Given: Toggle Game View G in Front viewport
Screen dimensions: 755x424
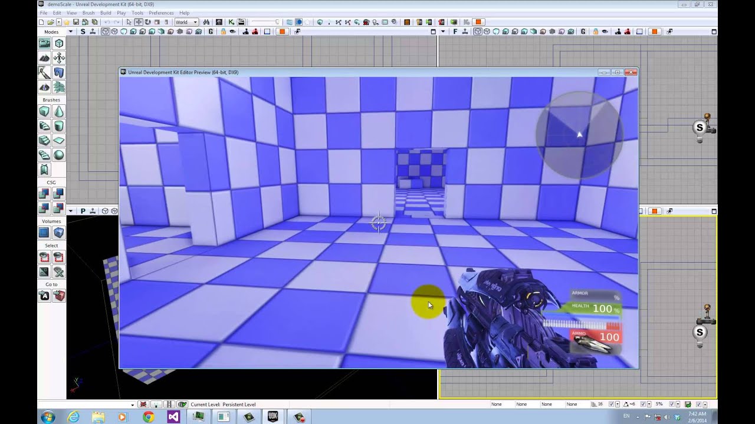Looking at the screenshot, I should pyautogui.click(x=585, y=32).
